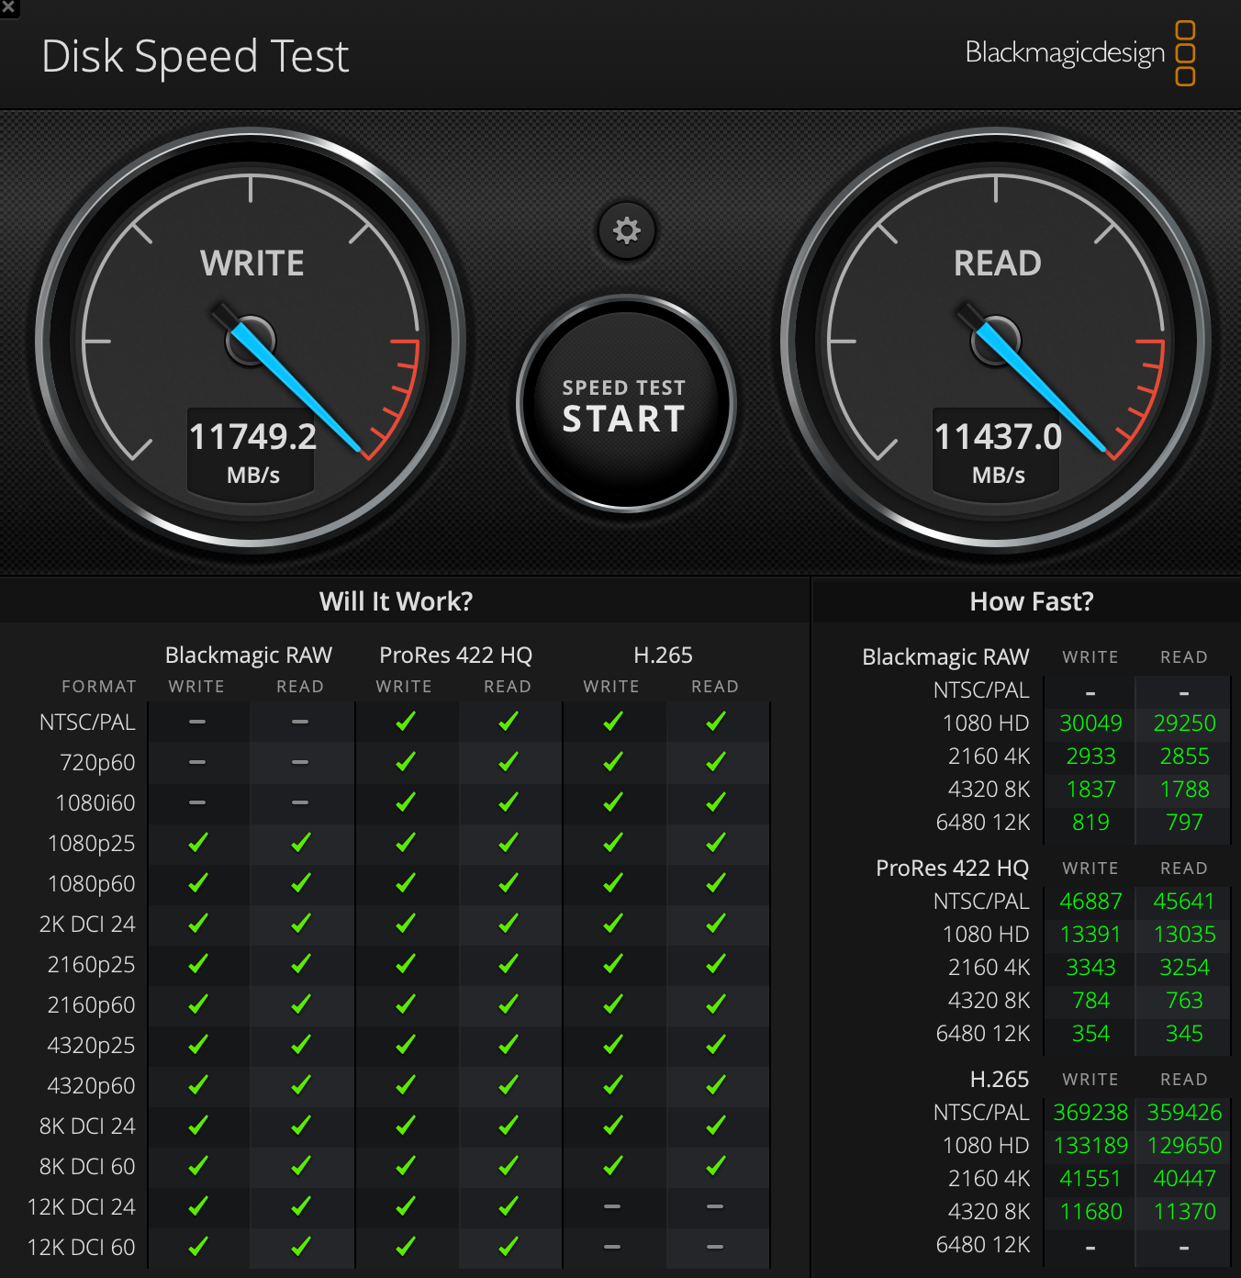Click the H.265 header in How Fast panel
Screen dimensions: 1241x1278
pos(999,1080)
